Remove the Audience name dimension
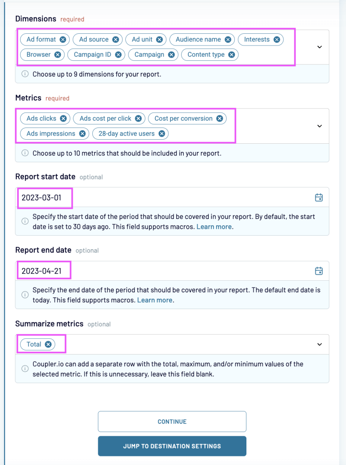Image resolution: width=346 pixels, height=465 pixels. (x=228, y=39)
